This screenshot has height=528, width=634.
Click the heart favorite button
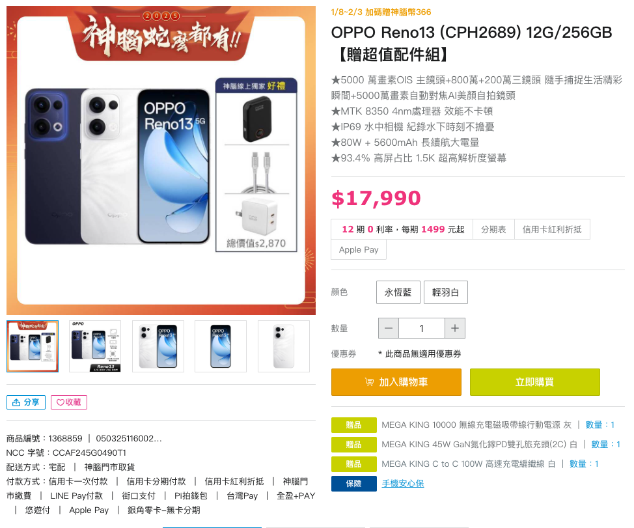click(x=69, y=402)
